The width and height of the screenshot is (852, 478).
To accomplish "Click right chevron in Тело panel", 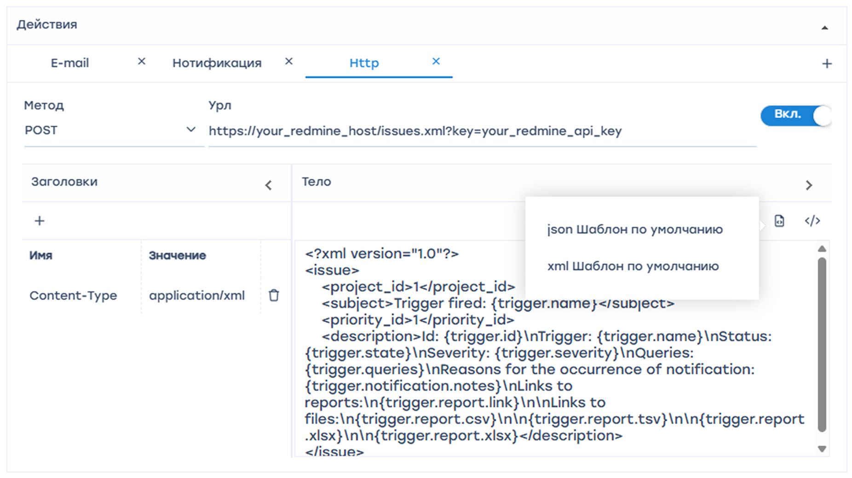I will click(809, 185).
